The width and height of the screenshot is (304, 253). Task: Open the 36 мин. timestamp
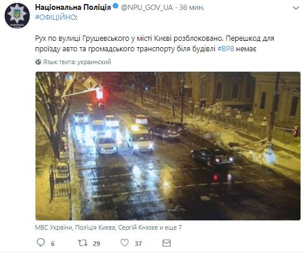pos(192,8)
